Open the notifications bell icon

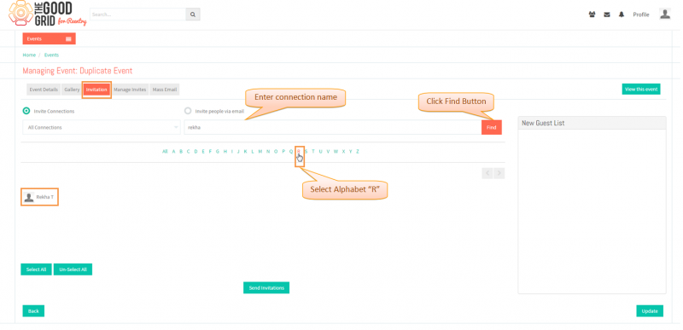pos(622,14)
